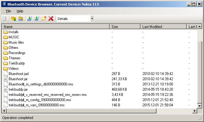Sort by the Last Modified column header
Viewport: 204px width, 122px height.
163,27
